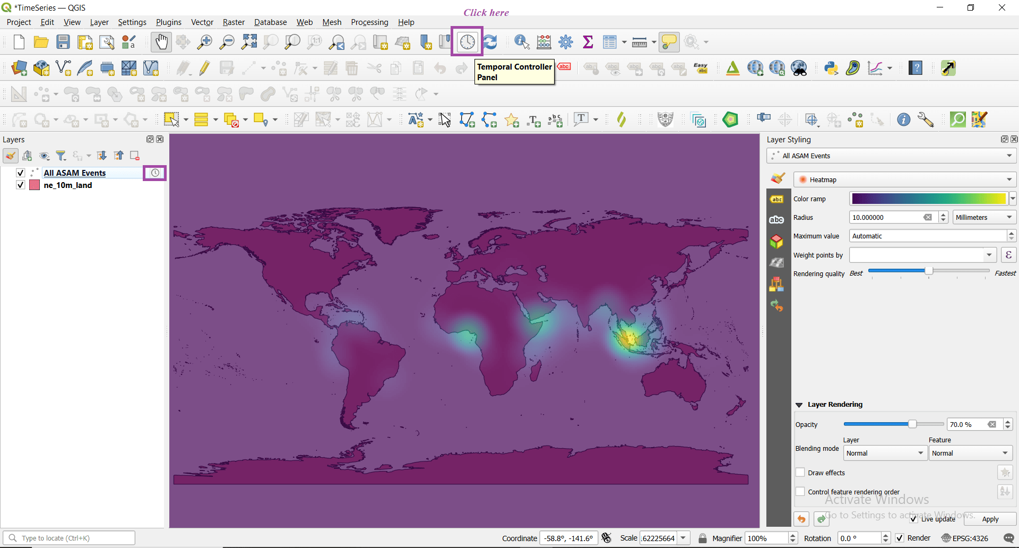
Task: Enable Control feature rendering order
Action: click(800, 491)
